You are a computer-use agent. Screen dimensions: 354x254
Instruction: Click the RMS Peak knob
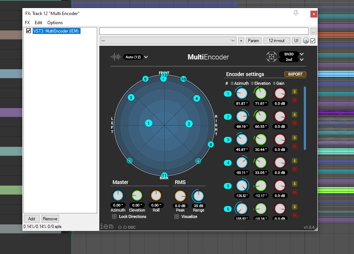tap(180, 196)
